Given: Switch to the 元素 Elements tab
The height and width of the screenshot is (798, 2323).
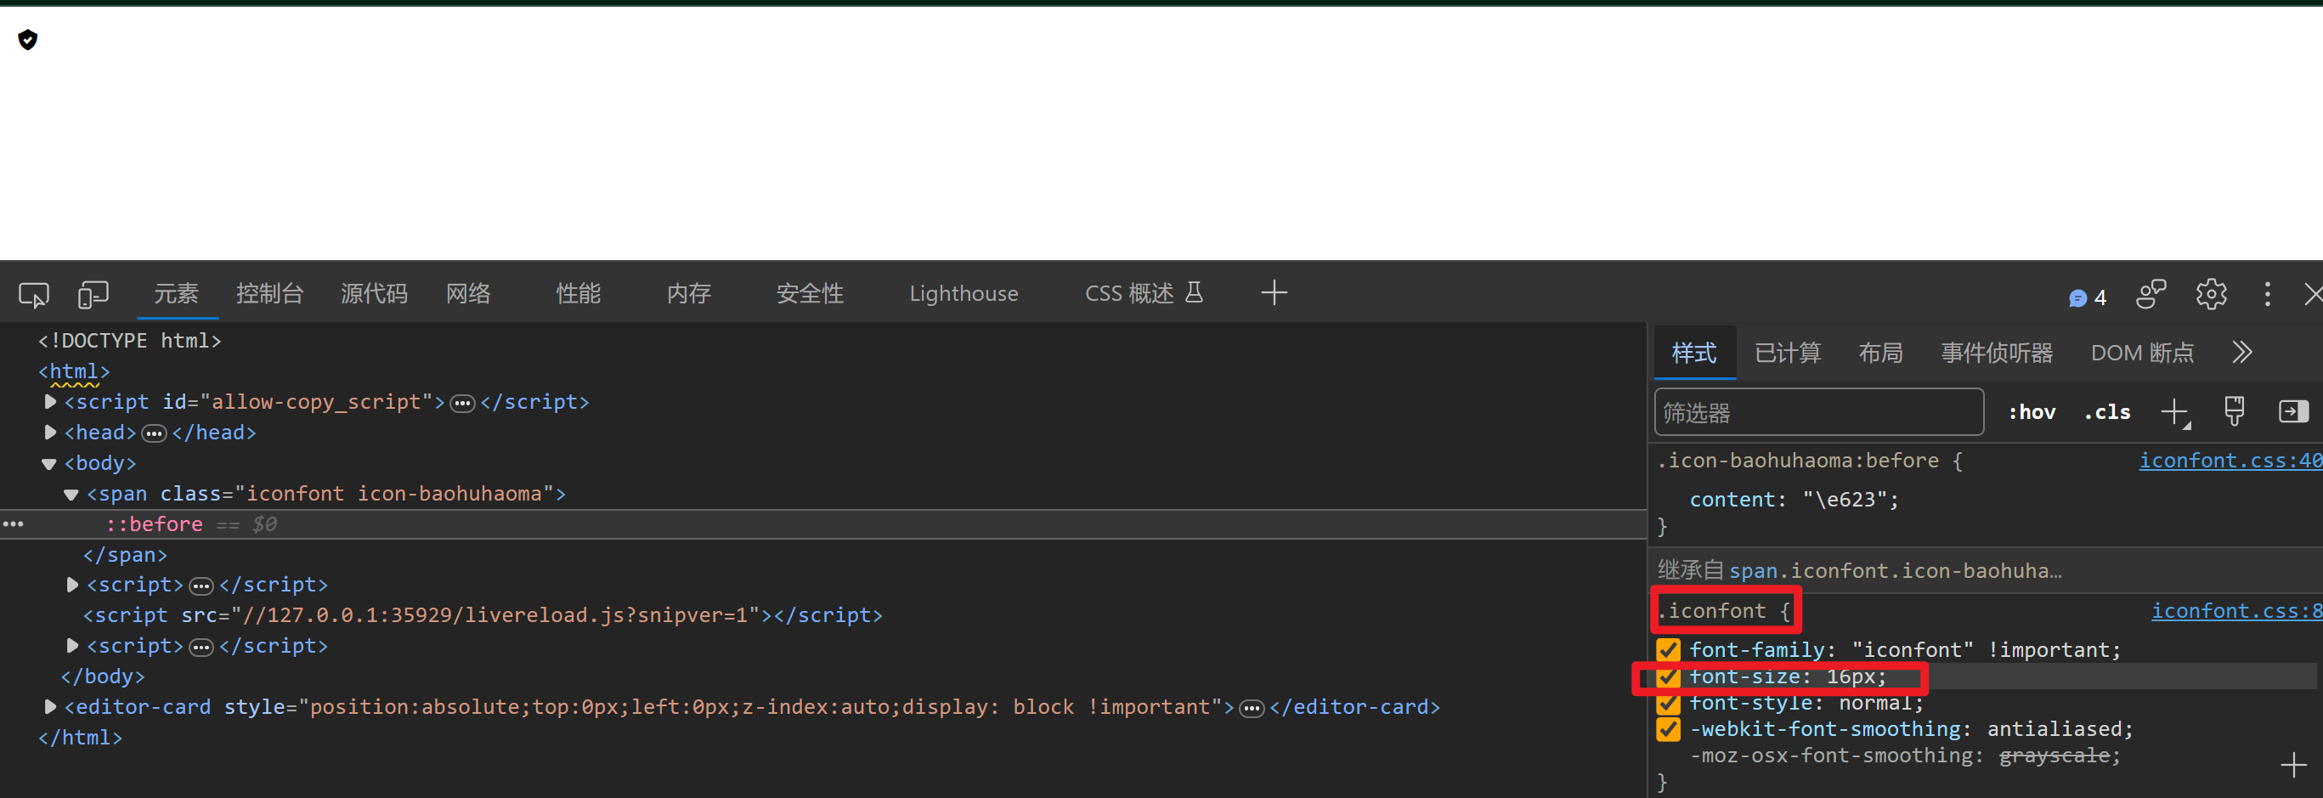Looking at the screenshot, I should [x=176, y=294].
